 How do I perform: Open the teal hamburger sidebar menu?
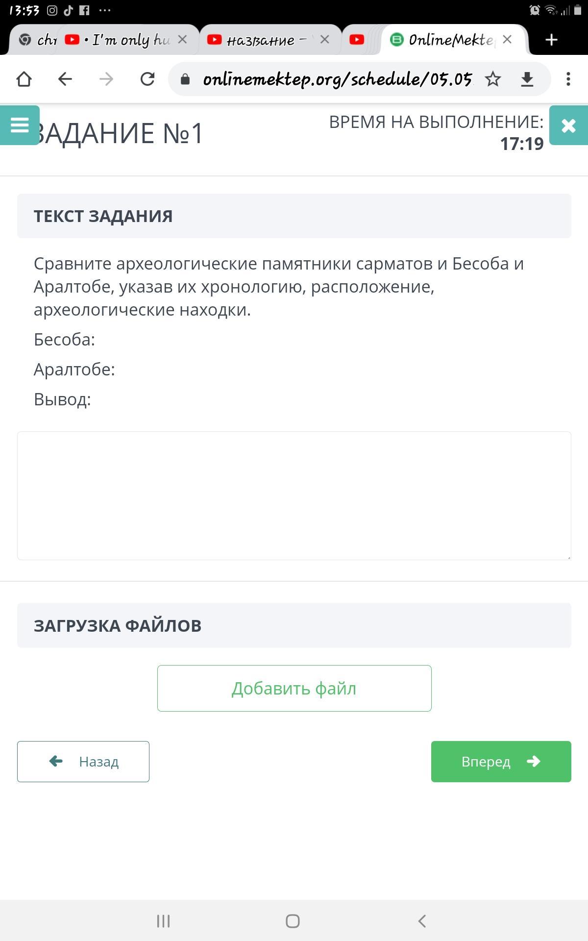[20, 125]
